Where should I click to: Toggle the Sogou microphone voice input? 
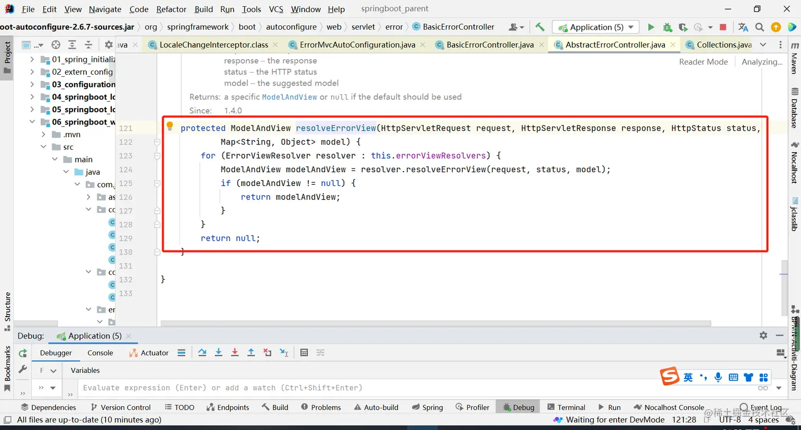pos(718,377)
